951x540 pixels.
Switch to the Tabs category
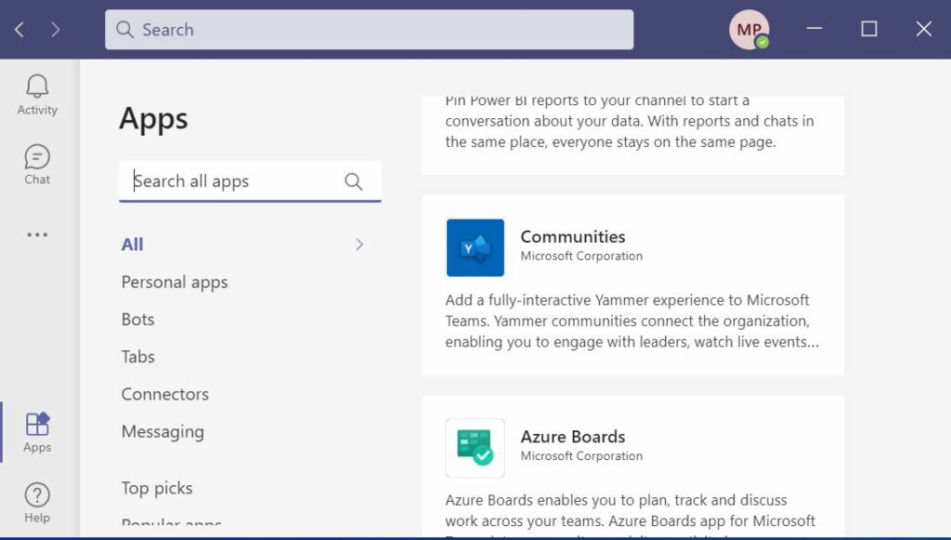click(x=137, y=356)
